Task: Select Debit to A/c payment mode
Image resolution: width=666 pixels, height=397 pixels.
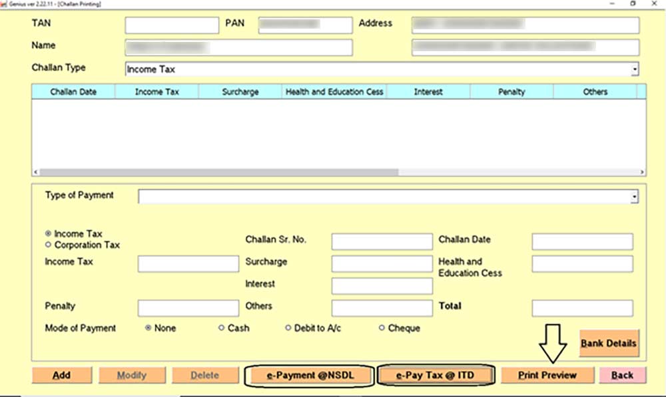Action: pos(289,328)
